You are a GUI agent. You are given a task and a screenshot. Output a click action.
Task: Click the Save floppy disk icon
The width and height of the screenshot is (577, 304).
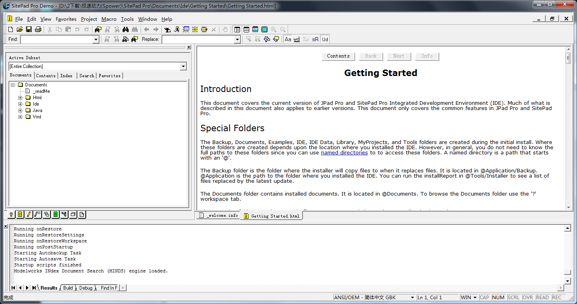tap(29, 30)
